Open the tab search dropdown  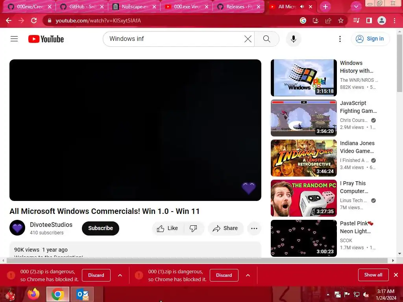pos(356,7)
